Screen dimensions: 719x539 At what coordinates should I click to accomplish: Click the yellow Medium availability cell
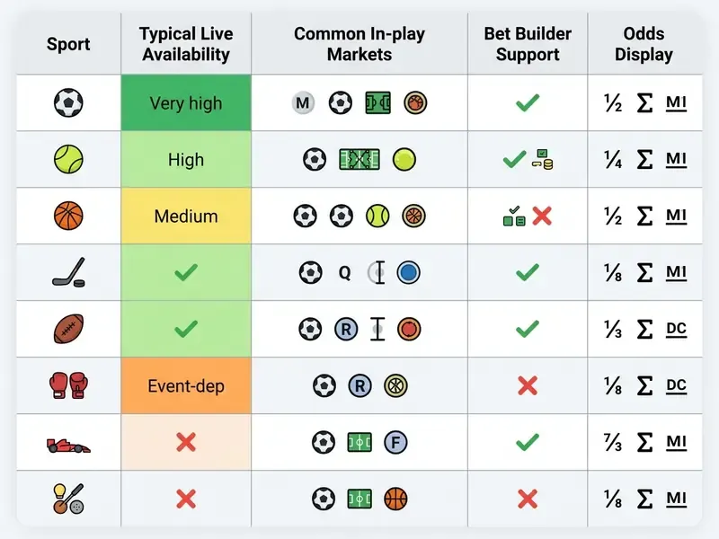pyautogui.click(x=186, y=216)
